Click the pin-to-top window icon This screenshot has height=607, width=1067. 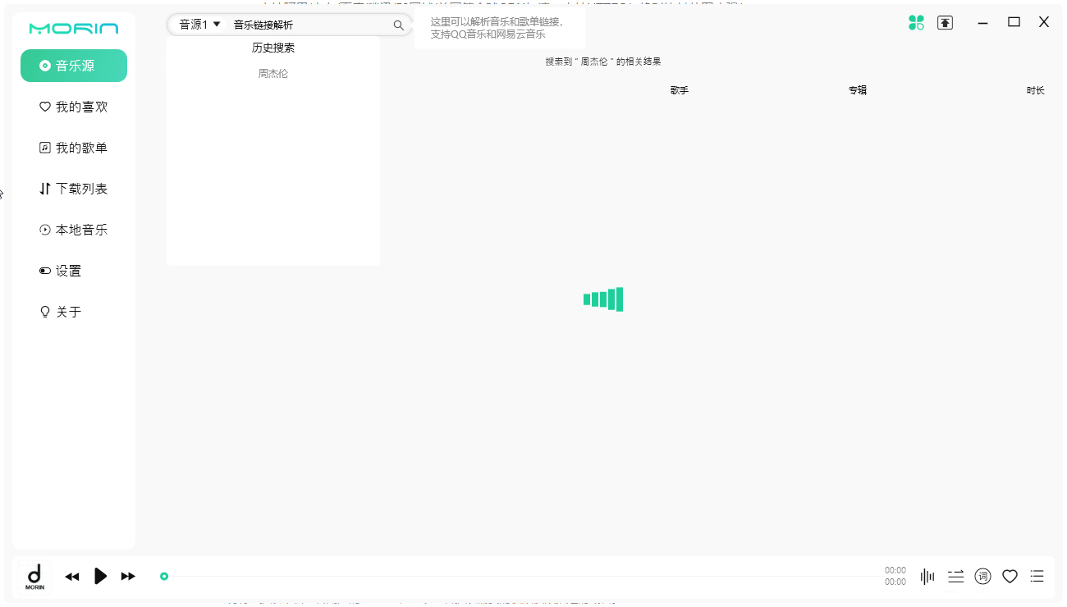[946, 23]
